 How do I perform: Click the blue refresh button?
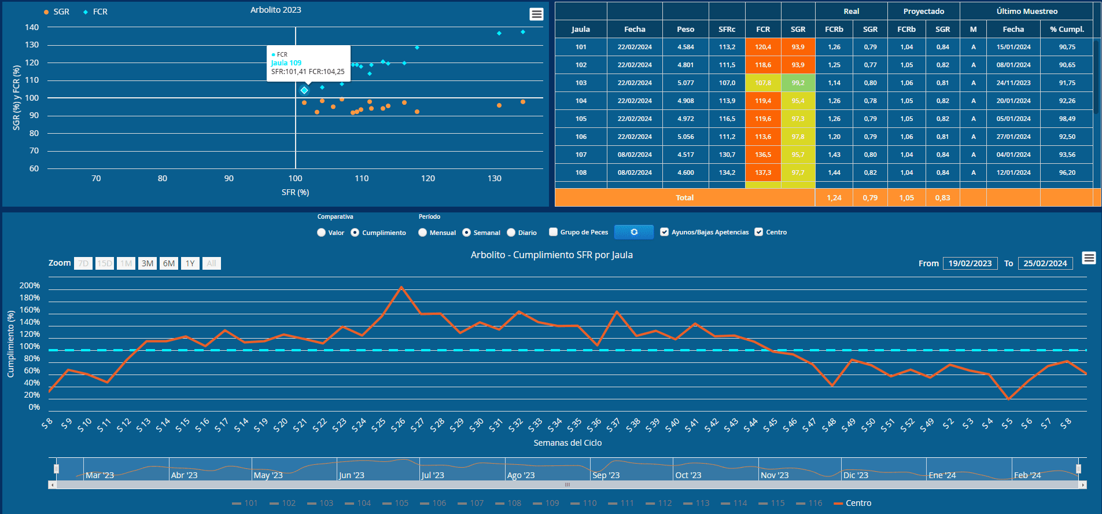[634, 232]
